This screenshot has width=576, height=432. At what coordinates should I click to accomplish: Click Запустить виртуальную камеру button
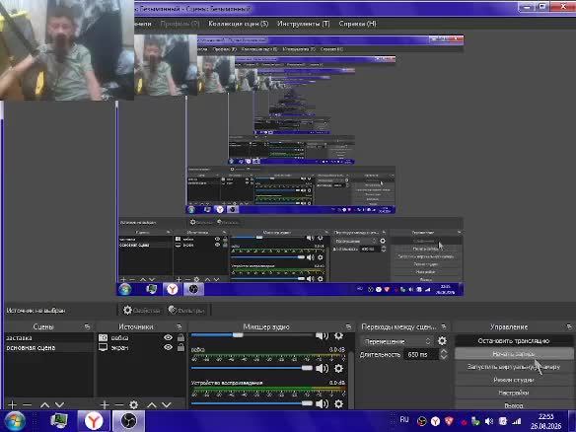(x=514, y=367)
